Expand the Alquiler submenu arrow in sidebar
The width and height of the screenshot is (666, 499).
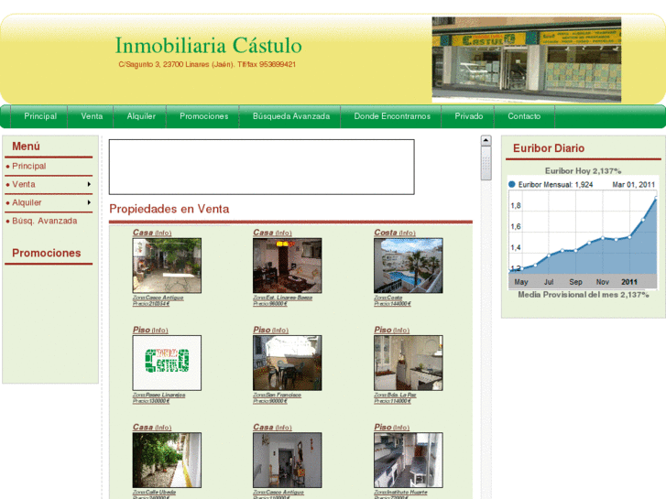pyautogui.click(x=89, y=202)
